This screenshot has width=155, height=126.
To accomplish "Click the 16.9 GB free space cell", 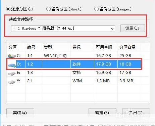I will (x=103, y=73).
